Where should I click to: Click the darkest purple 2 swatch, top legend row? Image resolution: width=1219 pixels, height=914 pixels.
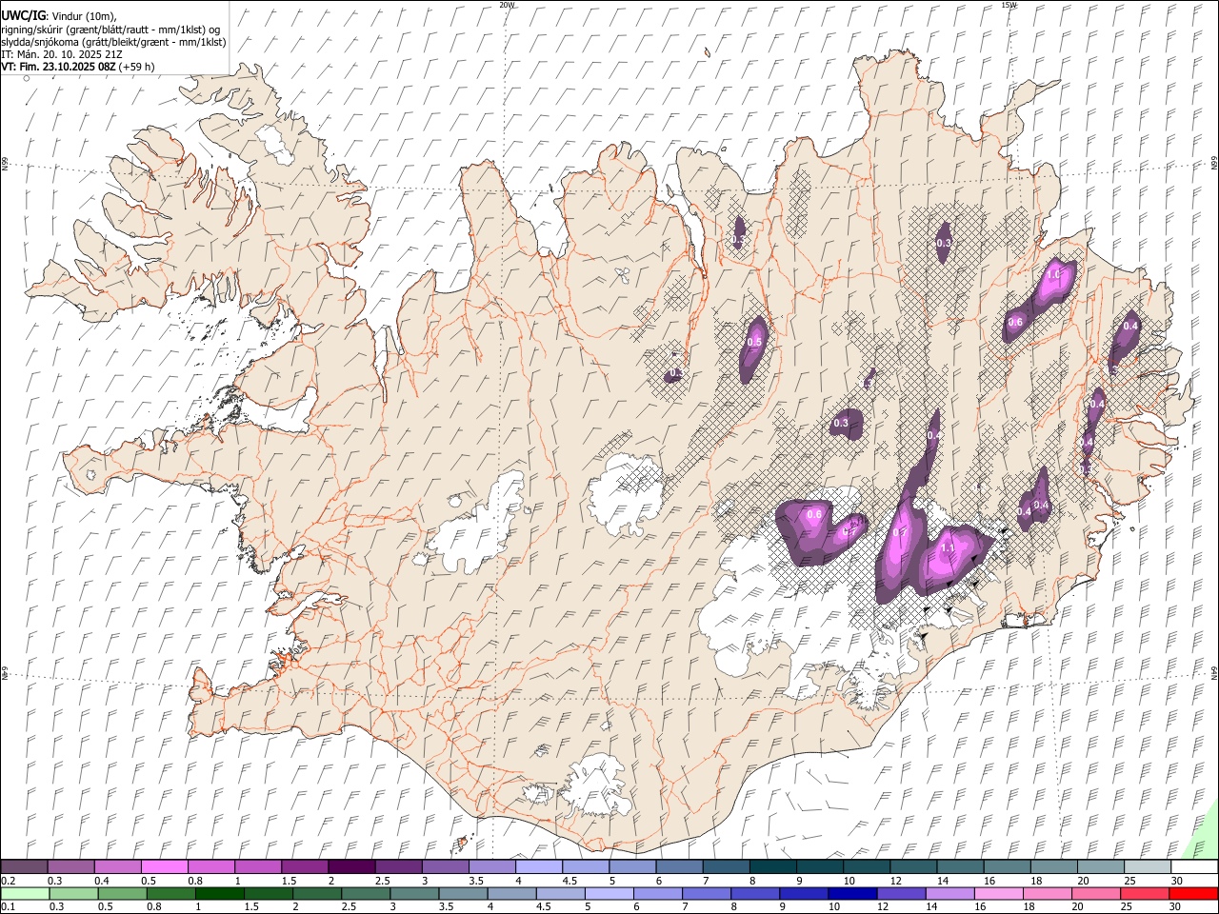(351, 866)
